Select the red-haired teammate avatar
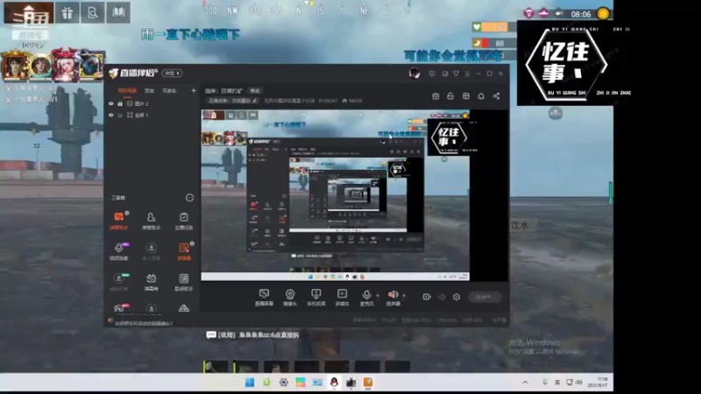The image size is (701, 394). click(x=65, y=65)
